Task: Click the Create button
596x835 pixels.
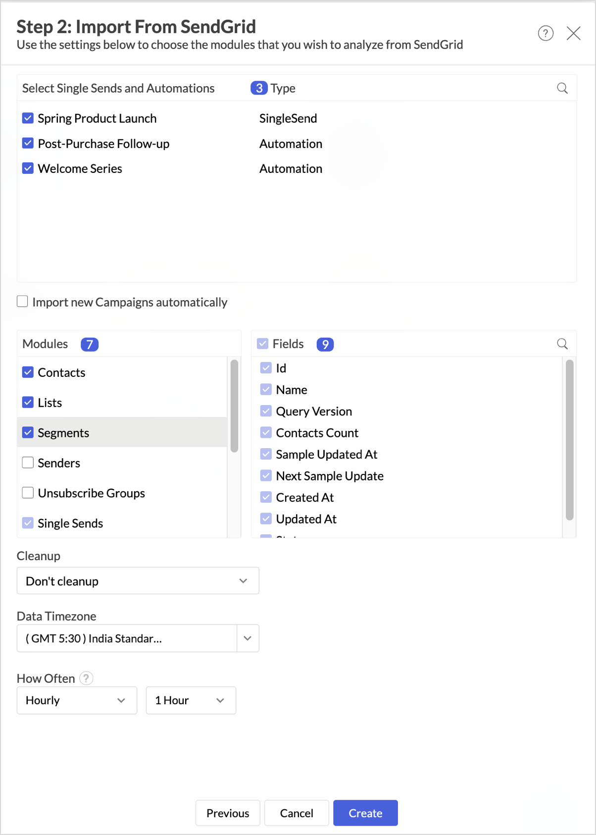Action: (x=365, y=813)
